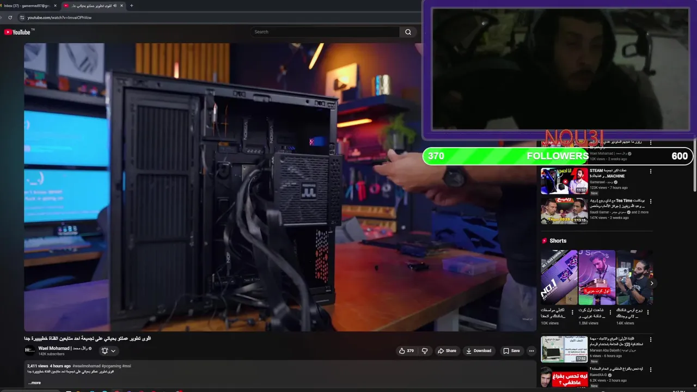Open the Marwan Abu Daiyeh 17:52 video thumbnail
Viewport: 697px width, 392px height.
tap(564, 349)
